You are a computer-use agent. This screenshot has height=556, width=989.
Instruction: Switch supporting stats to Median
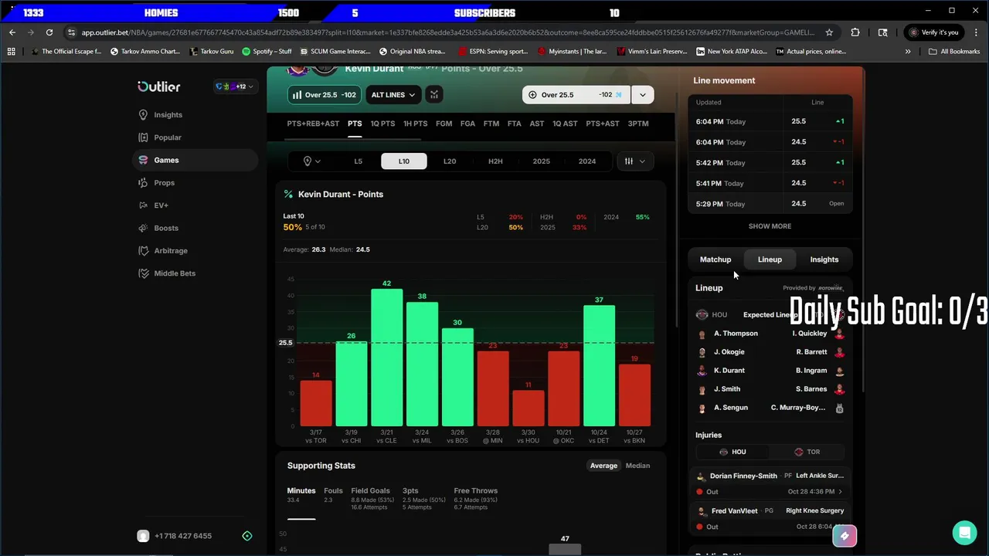click(637, 466)
